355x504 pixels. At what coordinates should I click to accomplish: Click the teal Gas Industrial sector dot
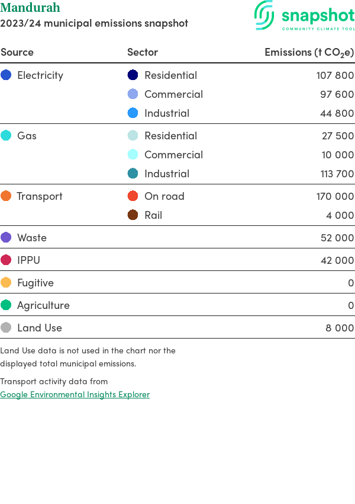[x=133, y=174]
